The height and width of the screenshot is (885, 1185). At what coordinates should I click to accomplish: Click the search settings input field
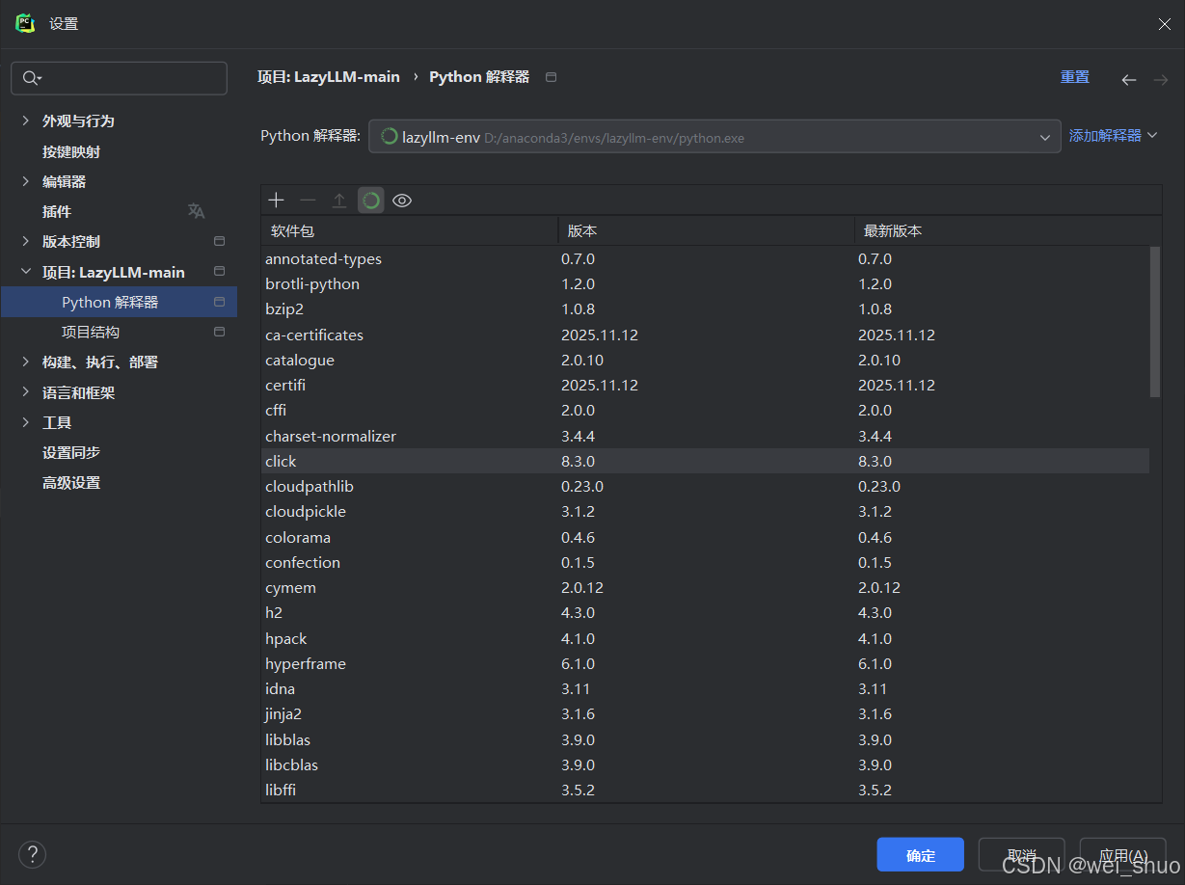(119, 78)
